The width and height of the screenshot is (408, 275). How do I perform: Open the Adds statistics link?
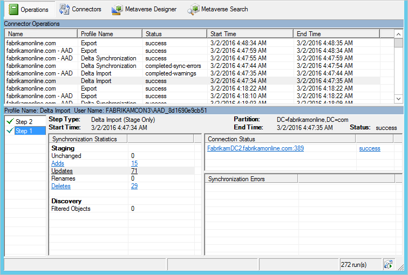click(57, 163)
